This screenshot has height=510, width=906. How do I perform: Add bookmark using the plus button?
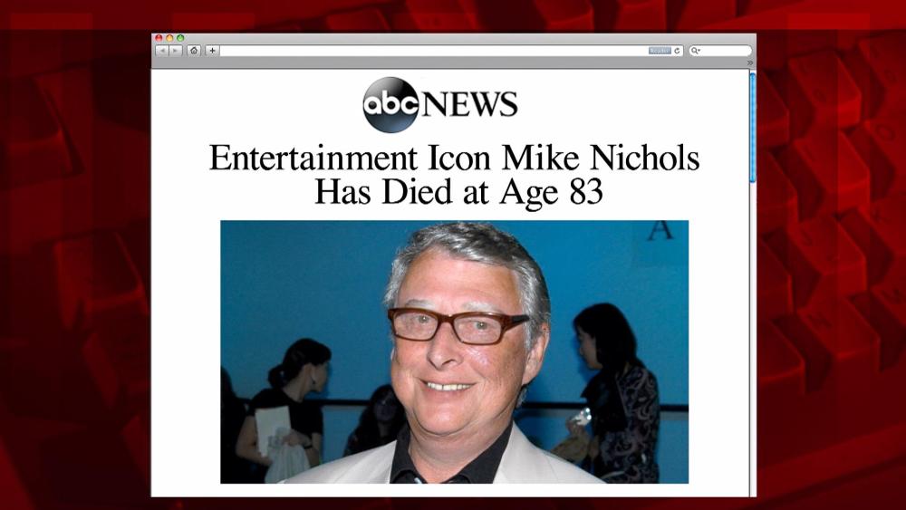(212, 51)
